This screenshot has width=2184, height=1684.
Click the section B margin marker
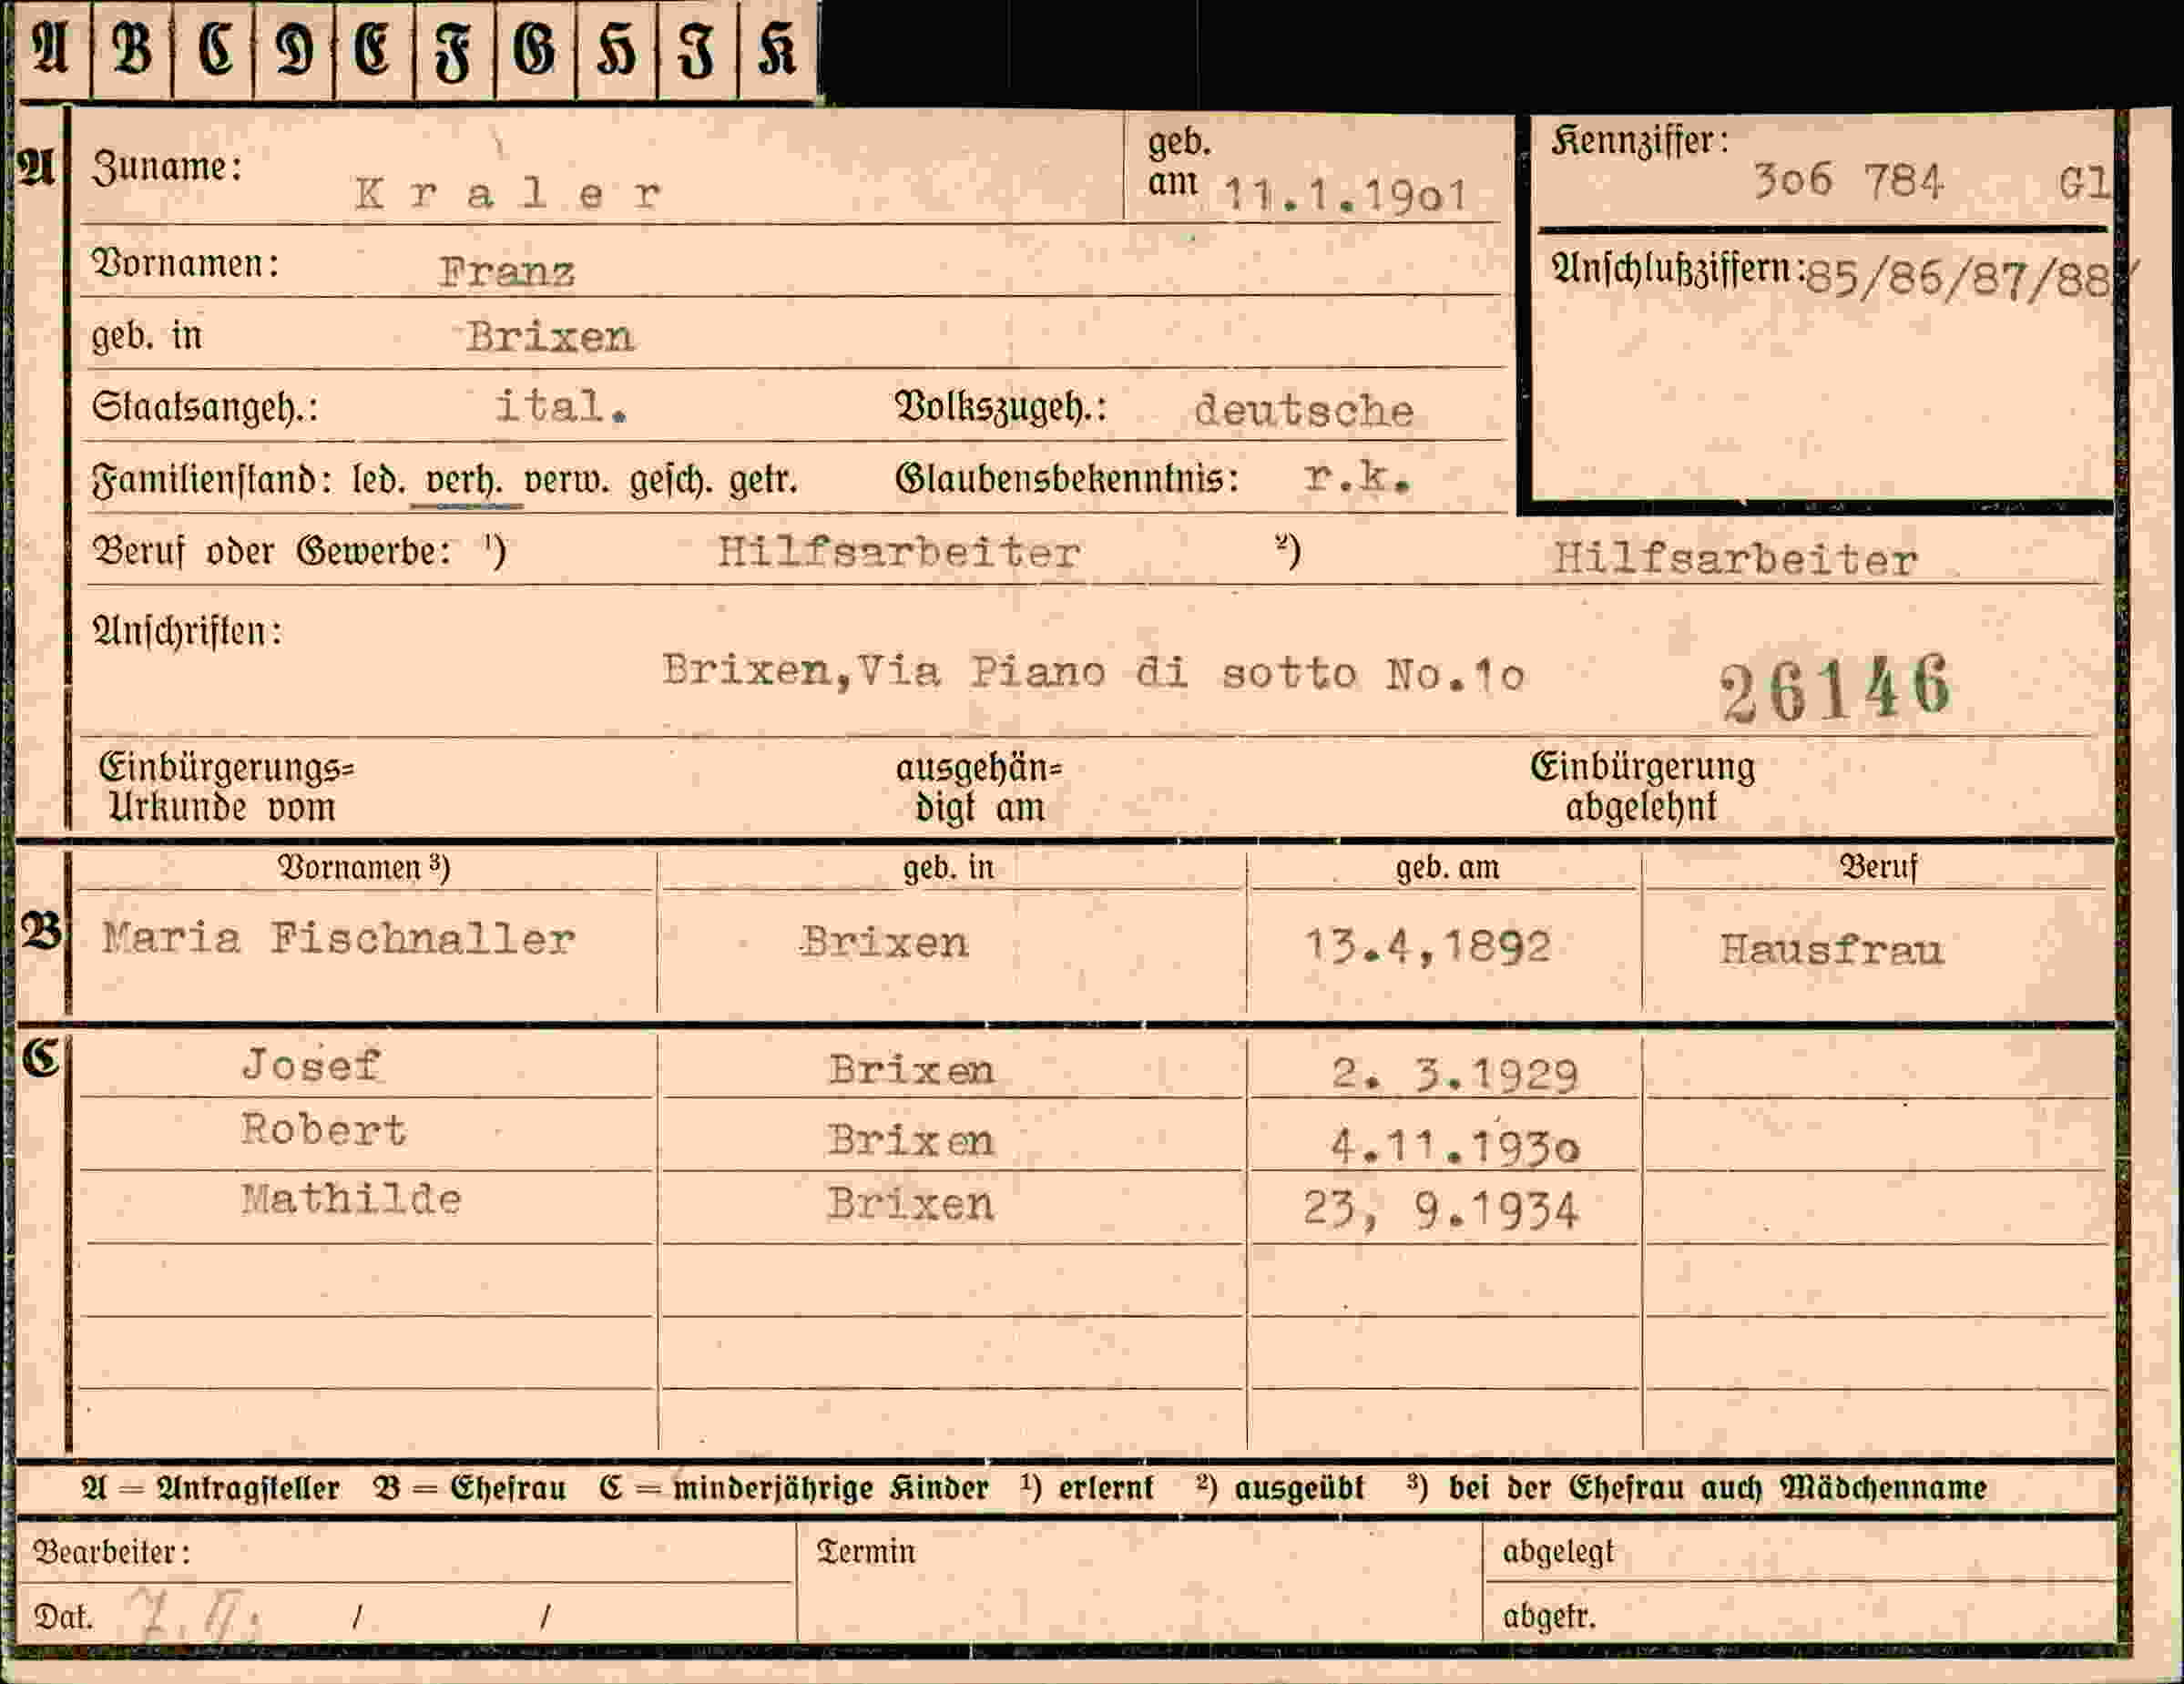[41, 931]
